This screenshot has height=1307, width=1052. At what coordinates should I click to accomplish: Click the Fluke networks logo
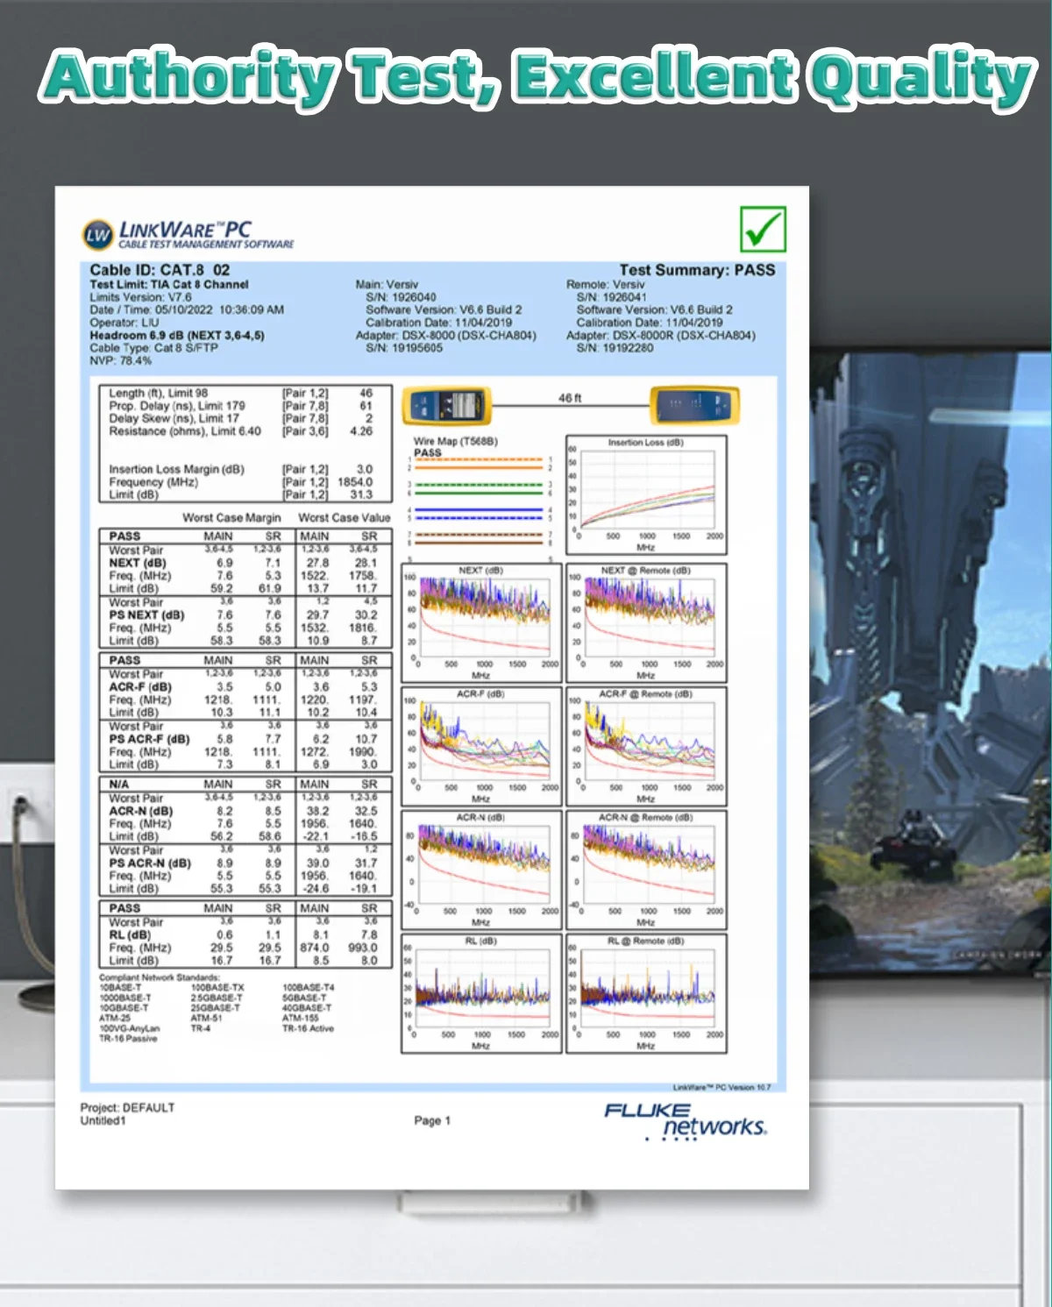coord(686,1121)
